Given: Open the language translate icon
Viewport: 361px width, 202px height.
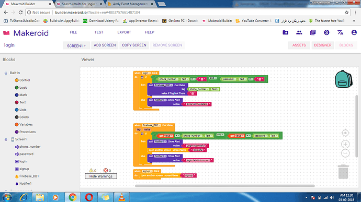Looking at the screenshot, I should coord(340,32).
